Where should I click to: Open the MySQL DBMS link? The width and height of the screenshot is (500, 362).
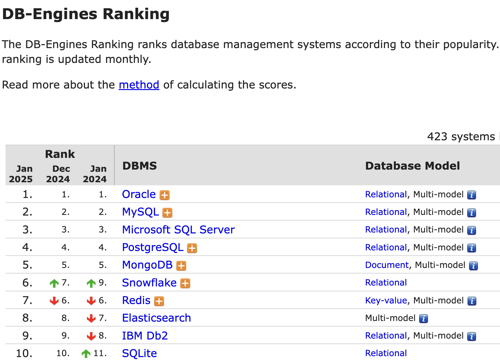(x=141, y=212)
